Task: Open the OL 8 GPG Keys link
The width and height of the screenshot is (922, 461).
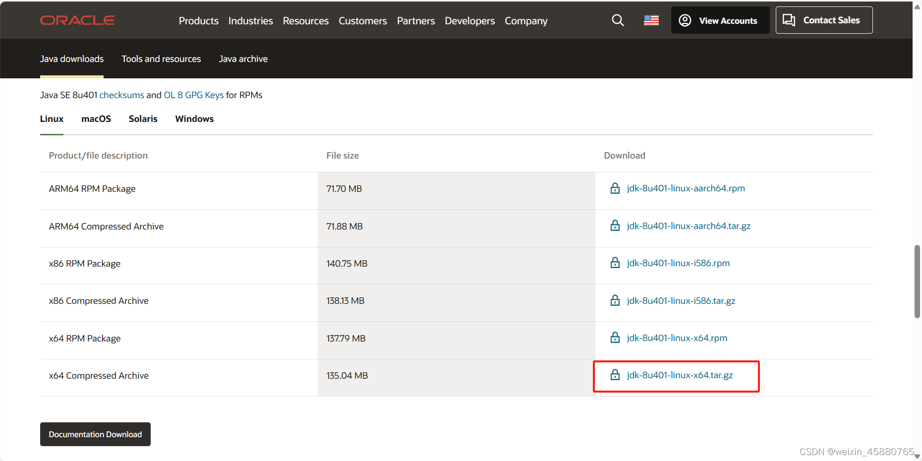Action: tap(194, 95)
